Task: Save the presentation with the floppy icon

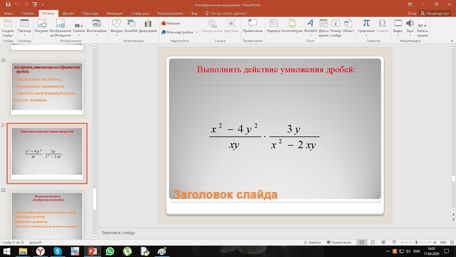Action: coord(8,5)
